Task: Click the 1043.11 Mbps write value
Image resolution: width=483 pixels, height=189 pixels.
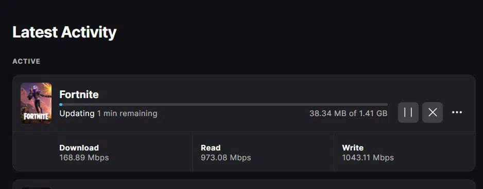Action: click(368, 158)
